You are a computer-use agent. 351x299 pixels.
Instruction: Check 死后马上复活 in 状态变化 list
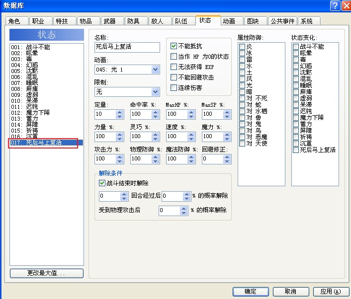(296, 150)
